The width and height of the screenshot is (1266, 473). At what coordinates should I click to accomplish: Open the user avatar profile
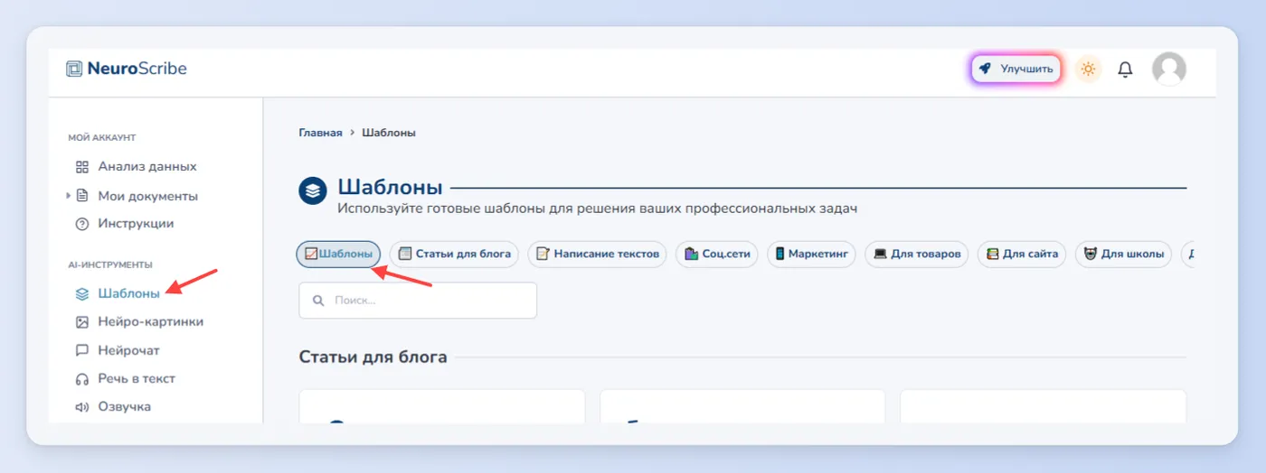(1168, 69)
